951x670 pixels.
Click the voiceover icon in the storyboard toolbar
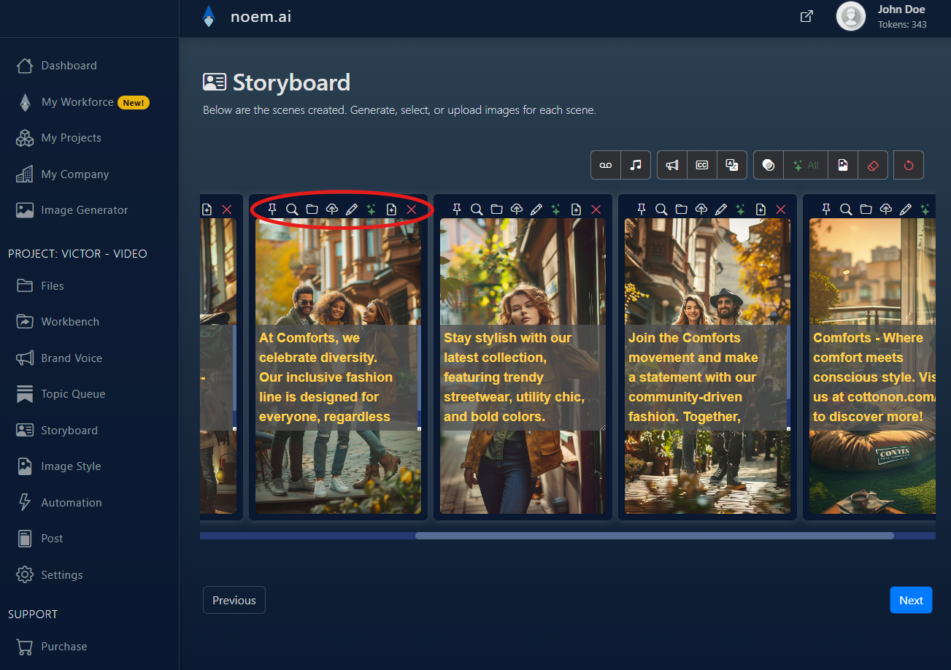coord(606,165)
